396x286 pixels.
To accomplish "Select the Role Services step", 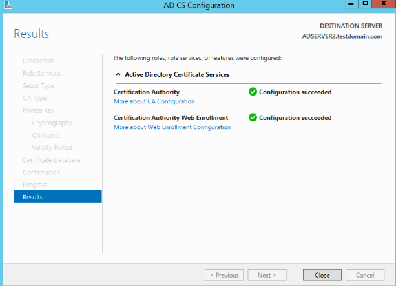I will 41,73.
